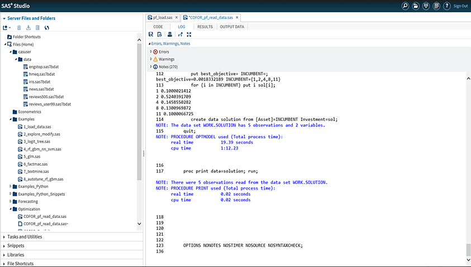
Task: Open the Help question mark icon
Action: 447,6
